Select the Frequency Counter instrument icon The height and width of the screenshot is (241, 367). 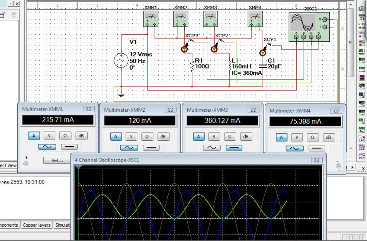tap(362, 59)
